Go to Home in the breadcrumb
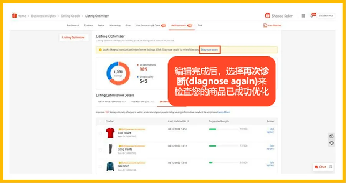Viewport: 346px width, 183px height. [x=22, y=16]
